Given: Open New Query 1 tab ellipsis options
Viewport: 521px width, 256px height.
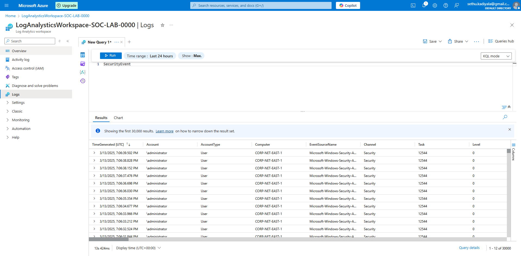Looking at the screenshot, I should (x=117, y=42).
